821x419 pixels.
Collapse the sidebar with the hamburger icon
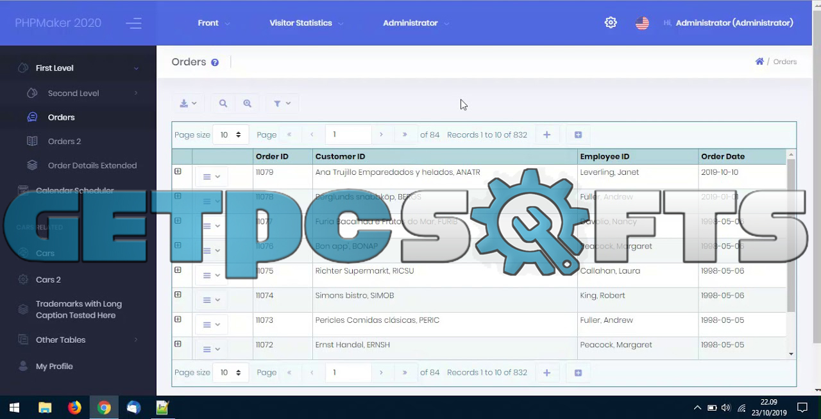click(133, 23)
